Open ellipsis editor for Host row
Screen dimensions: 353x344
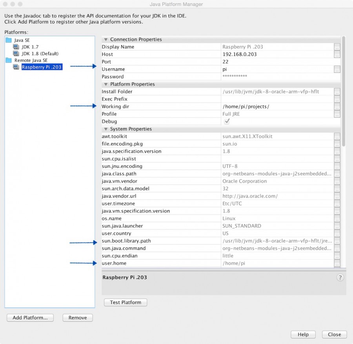337,54
